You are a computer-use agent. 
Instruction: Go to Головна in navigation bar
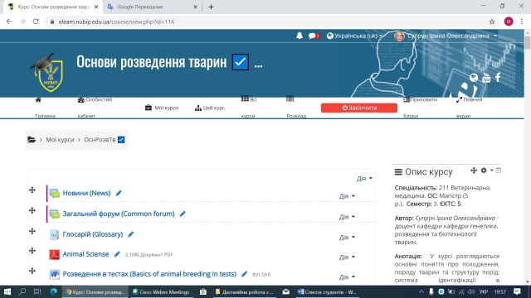[45, 108]
